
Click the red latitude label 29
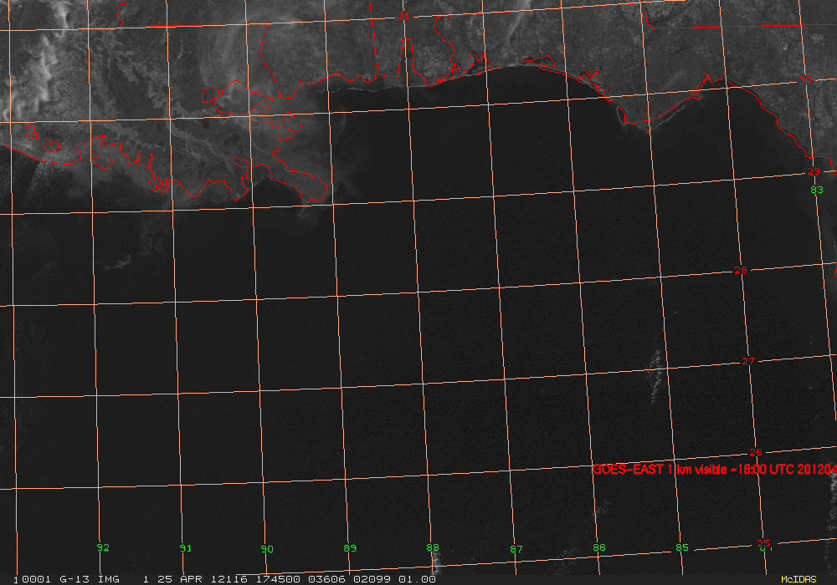pos(814,171)
